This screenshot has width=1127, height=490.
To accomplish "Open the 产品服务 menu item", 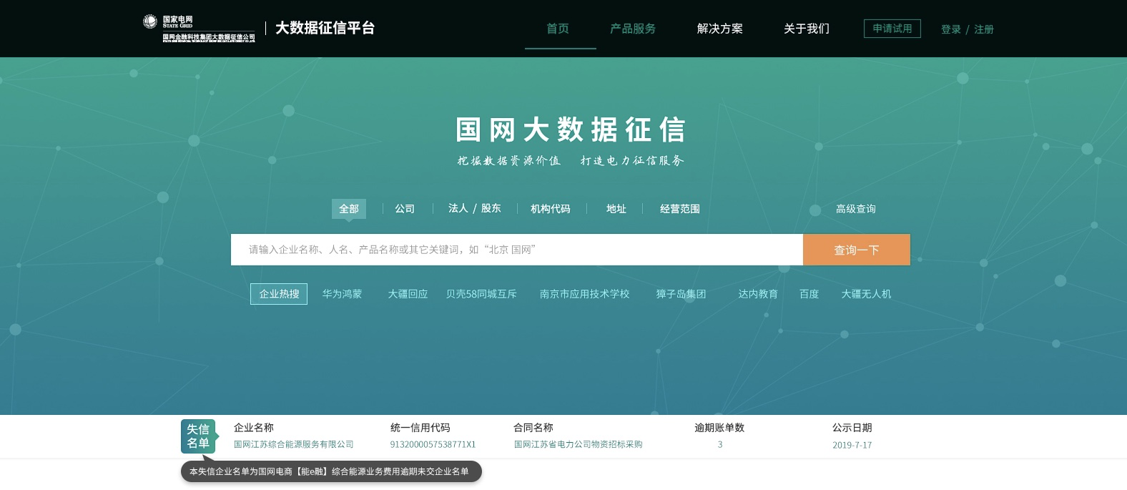I will coord(633,29).
